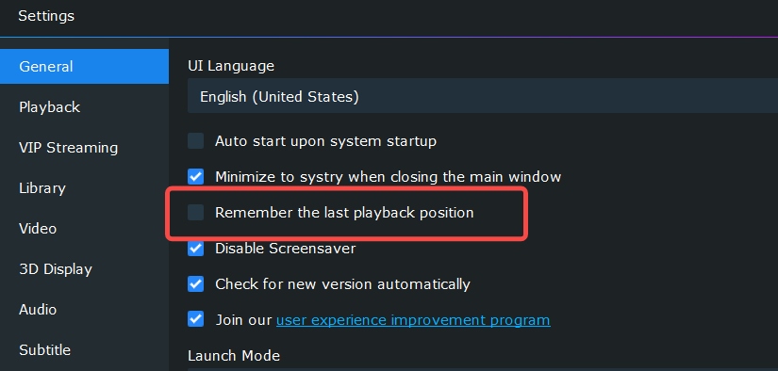Tick Remember the last playback position checkbox
The image size is (778, 371).
(x=196, y=213)
